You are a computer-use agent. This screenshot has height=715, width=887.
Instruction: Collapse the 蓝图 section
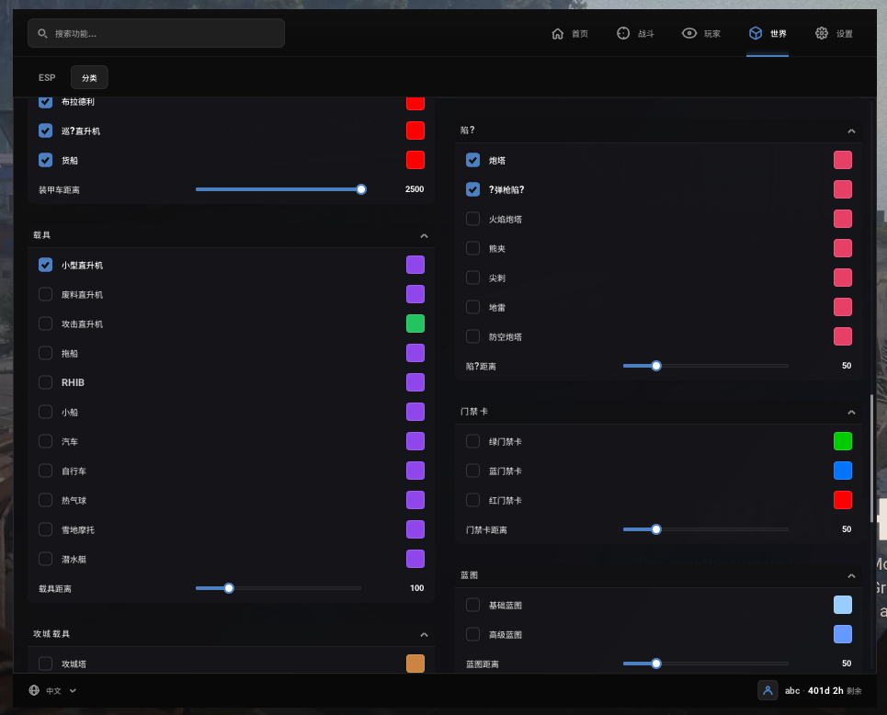pyautogui.click(x=851, y=575)
